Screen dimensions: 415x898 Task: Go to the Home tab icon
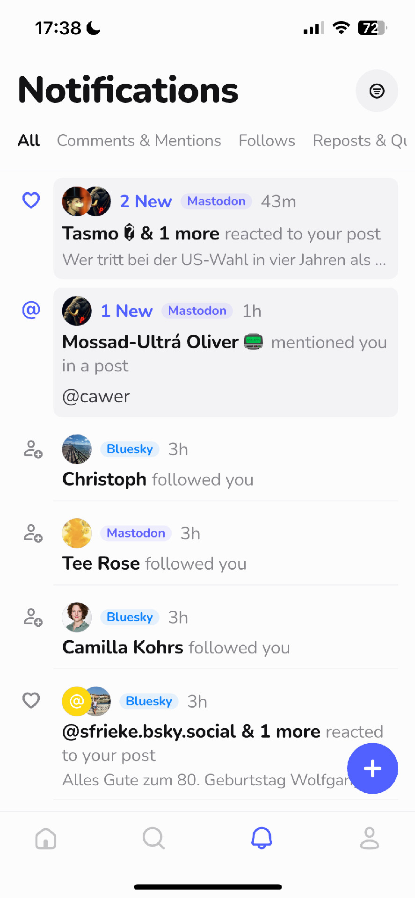[x=46, y=838]
